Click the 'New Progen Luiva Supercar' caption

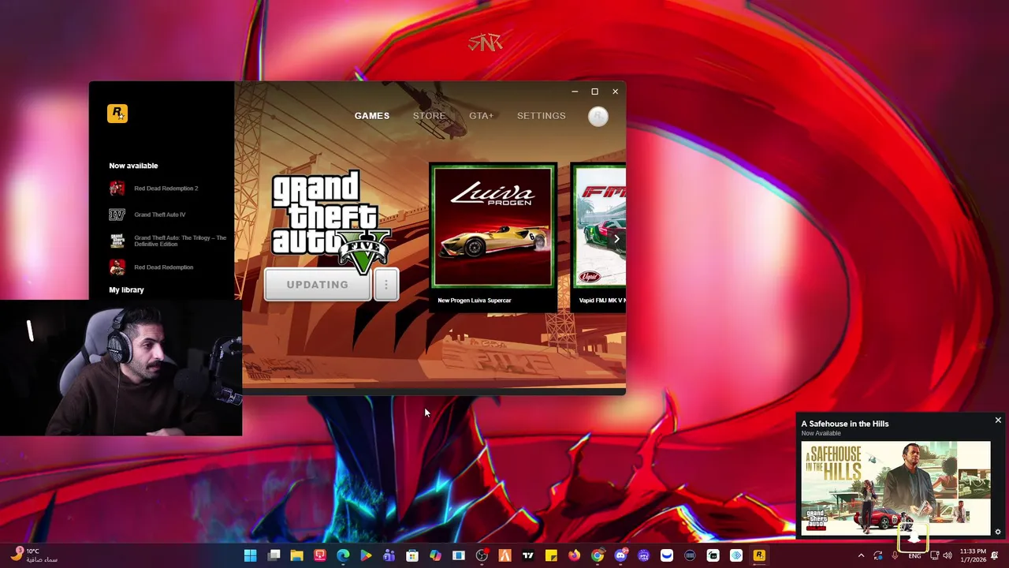tap(475, 301)
